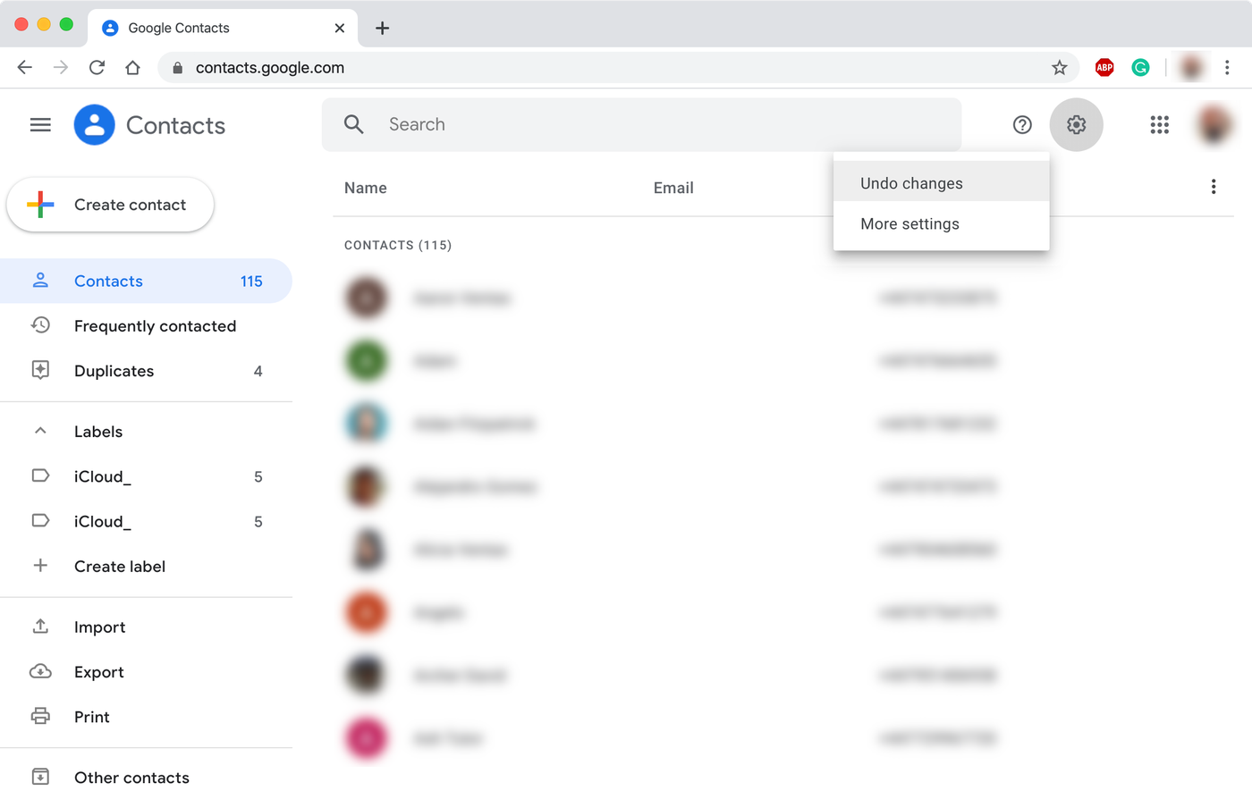1252x791 pixels.
Task: Select the Import upload icon
Action: click(x=40, y=627)
